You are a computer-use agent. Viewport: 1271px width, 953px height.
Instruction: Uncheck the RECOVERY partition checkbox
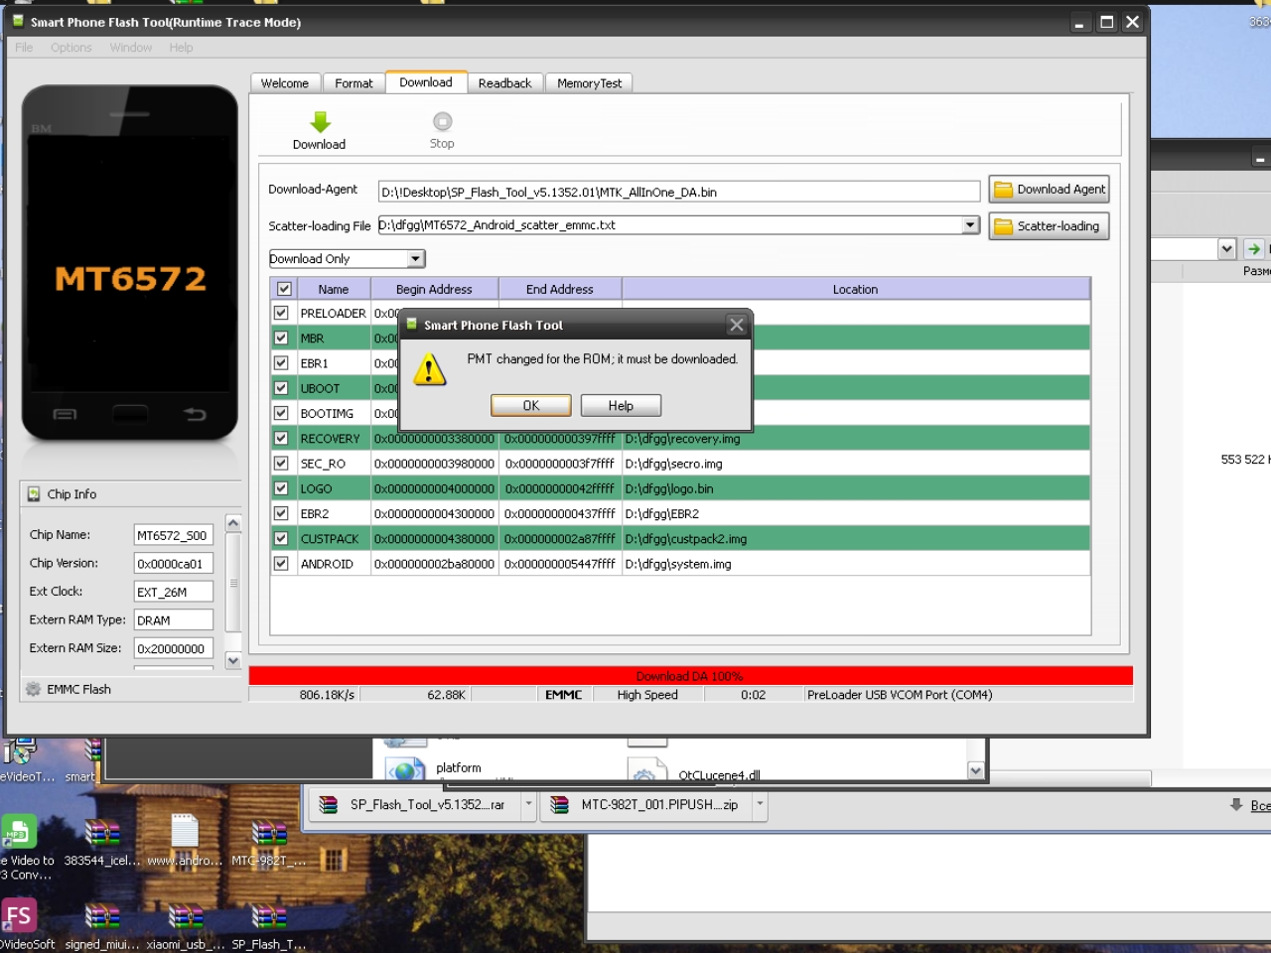(x=281, y=438)
